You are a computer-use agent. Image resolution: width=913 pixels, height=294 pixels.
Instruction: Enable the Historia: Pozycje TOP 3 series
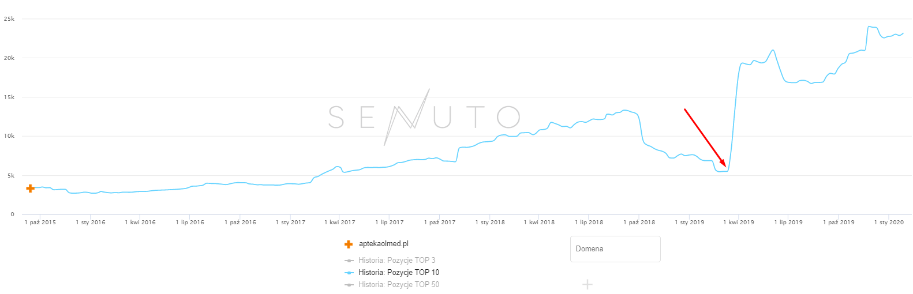pos(396,261)
